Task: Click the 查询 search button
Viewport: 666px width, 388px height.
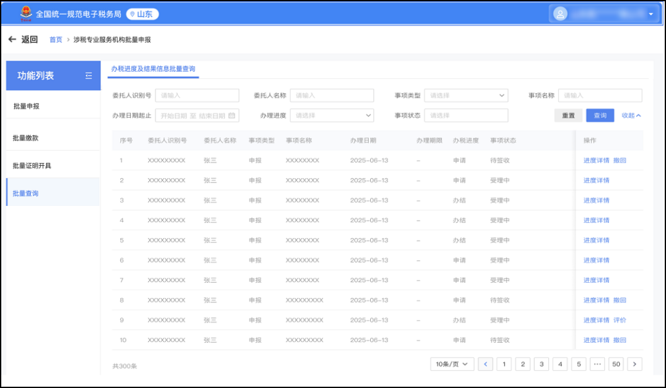Action: (x=599, y=115)
